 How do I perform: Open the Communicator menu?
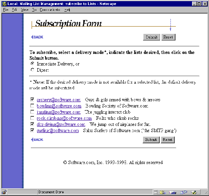point(50,10)
